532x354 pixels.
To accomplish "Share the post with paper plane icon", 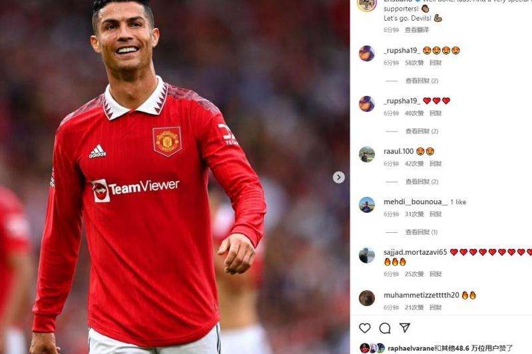I will 404,327.
